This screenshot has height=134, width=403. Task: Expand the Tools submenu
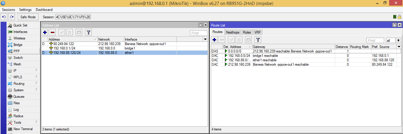pyautogui.click(x=23, y=123)
